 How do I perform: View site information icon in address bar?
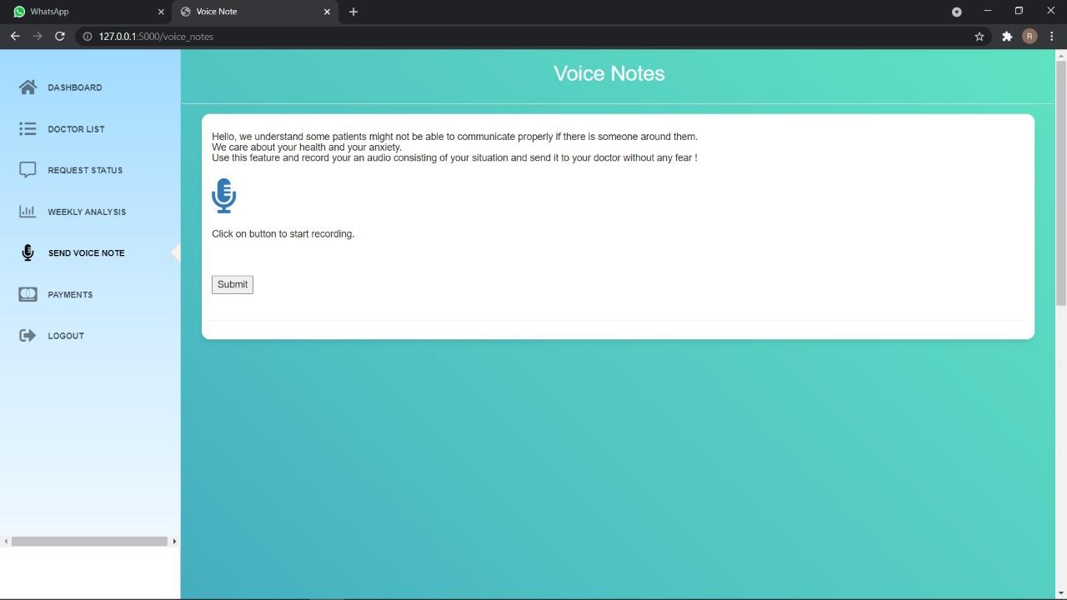click(87, 37)
